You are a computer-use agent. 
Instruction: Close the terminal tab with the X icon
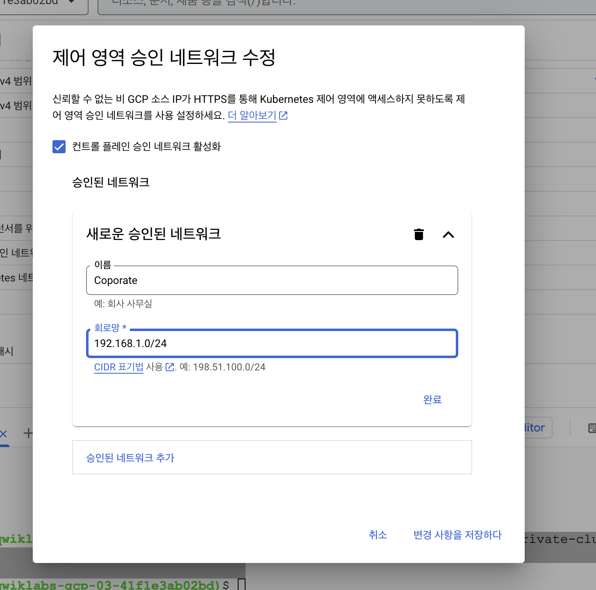pos(3,433)
